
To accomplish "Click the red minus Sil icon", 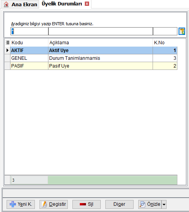I will (x=83, y=204).
